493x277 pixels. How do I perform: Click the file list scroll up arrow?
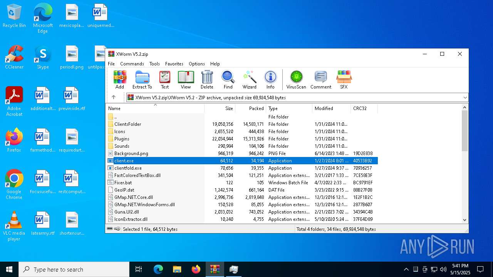(464, 107)
